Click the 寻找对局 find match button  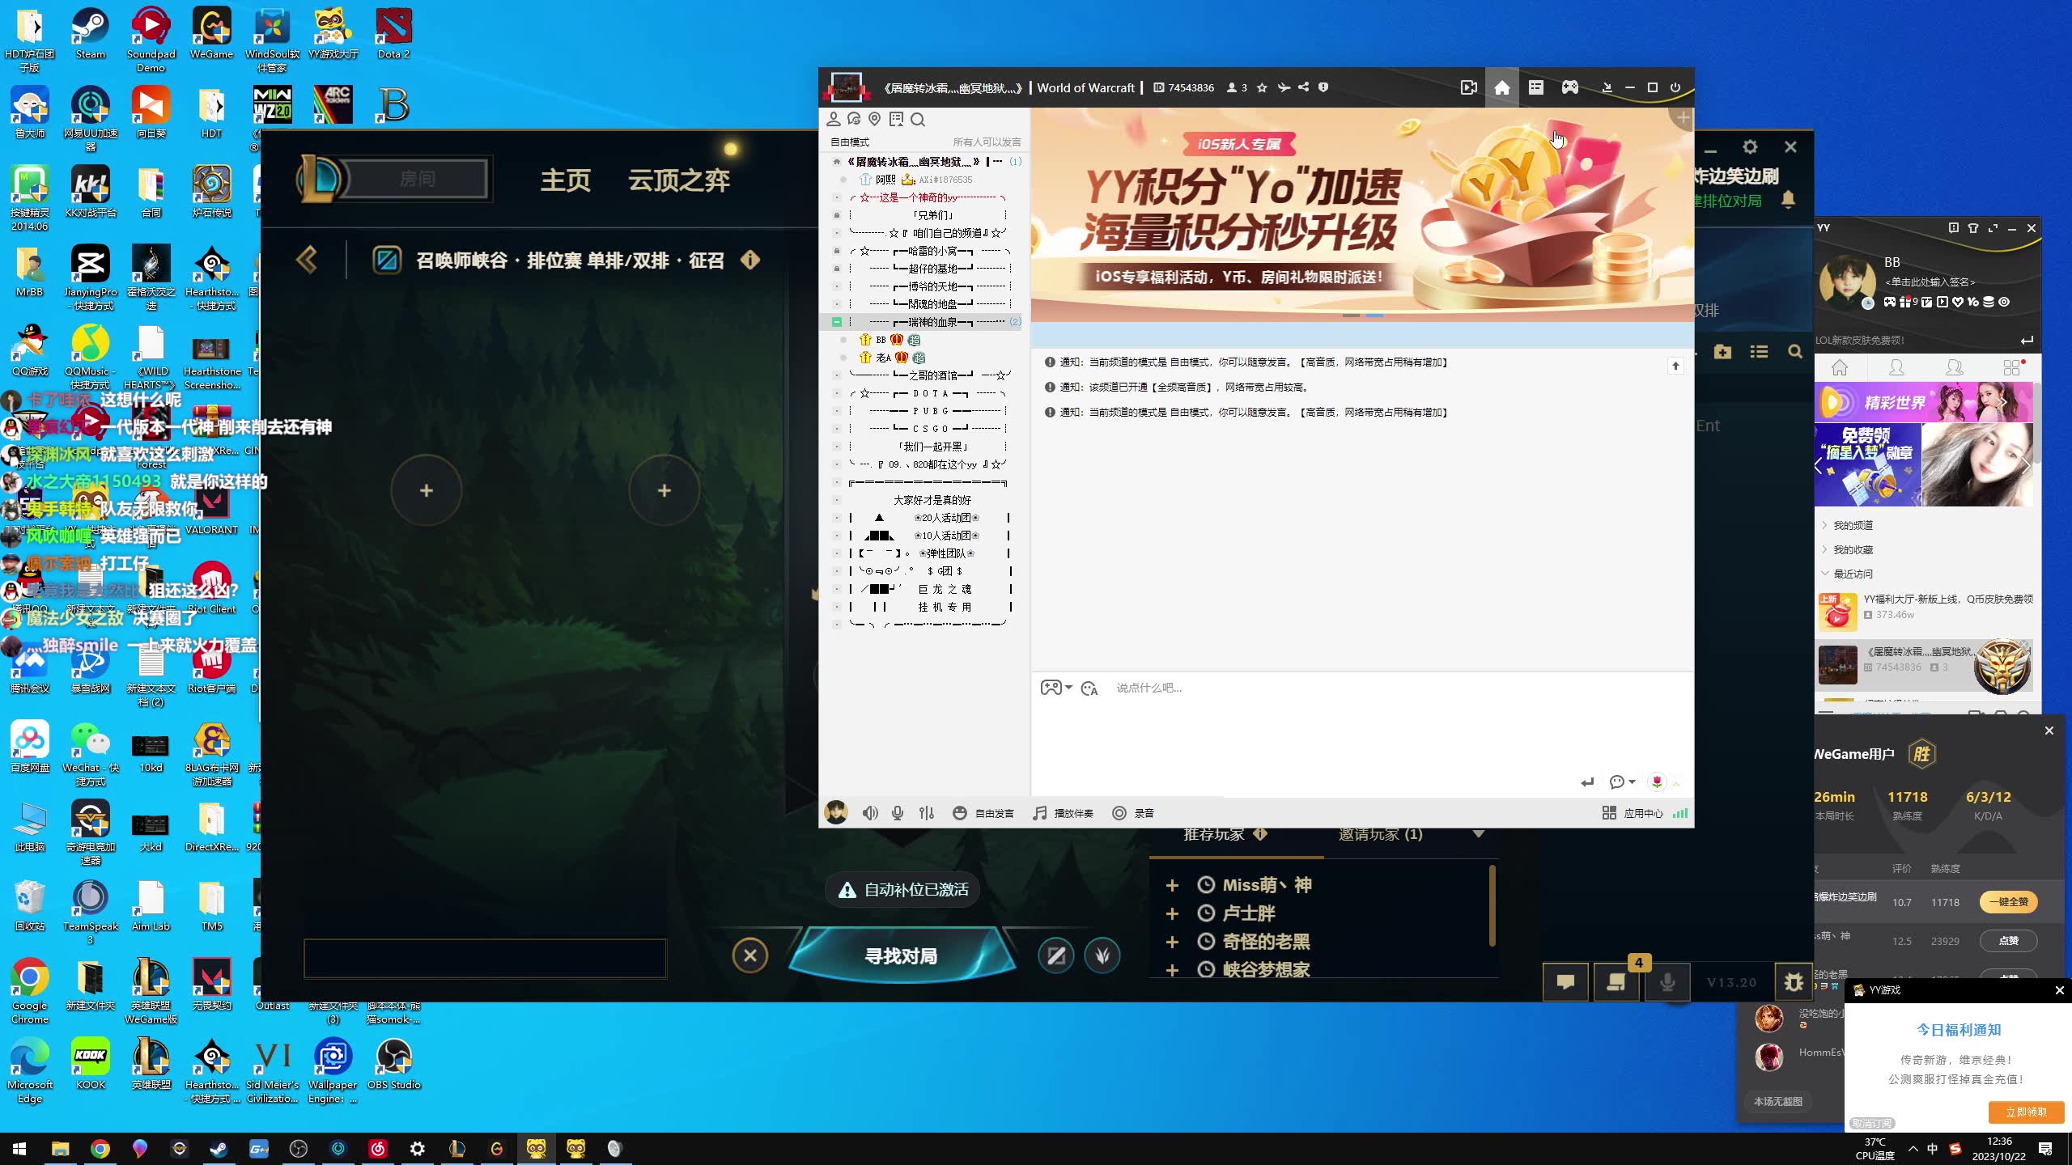901,956
